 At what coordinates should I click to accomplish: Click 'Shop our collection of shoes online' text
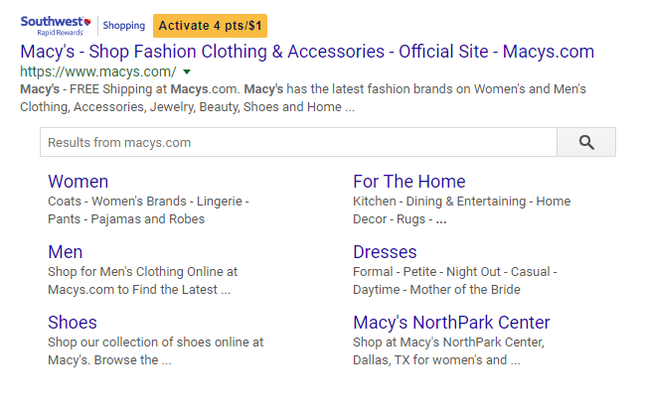[146, 342]
